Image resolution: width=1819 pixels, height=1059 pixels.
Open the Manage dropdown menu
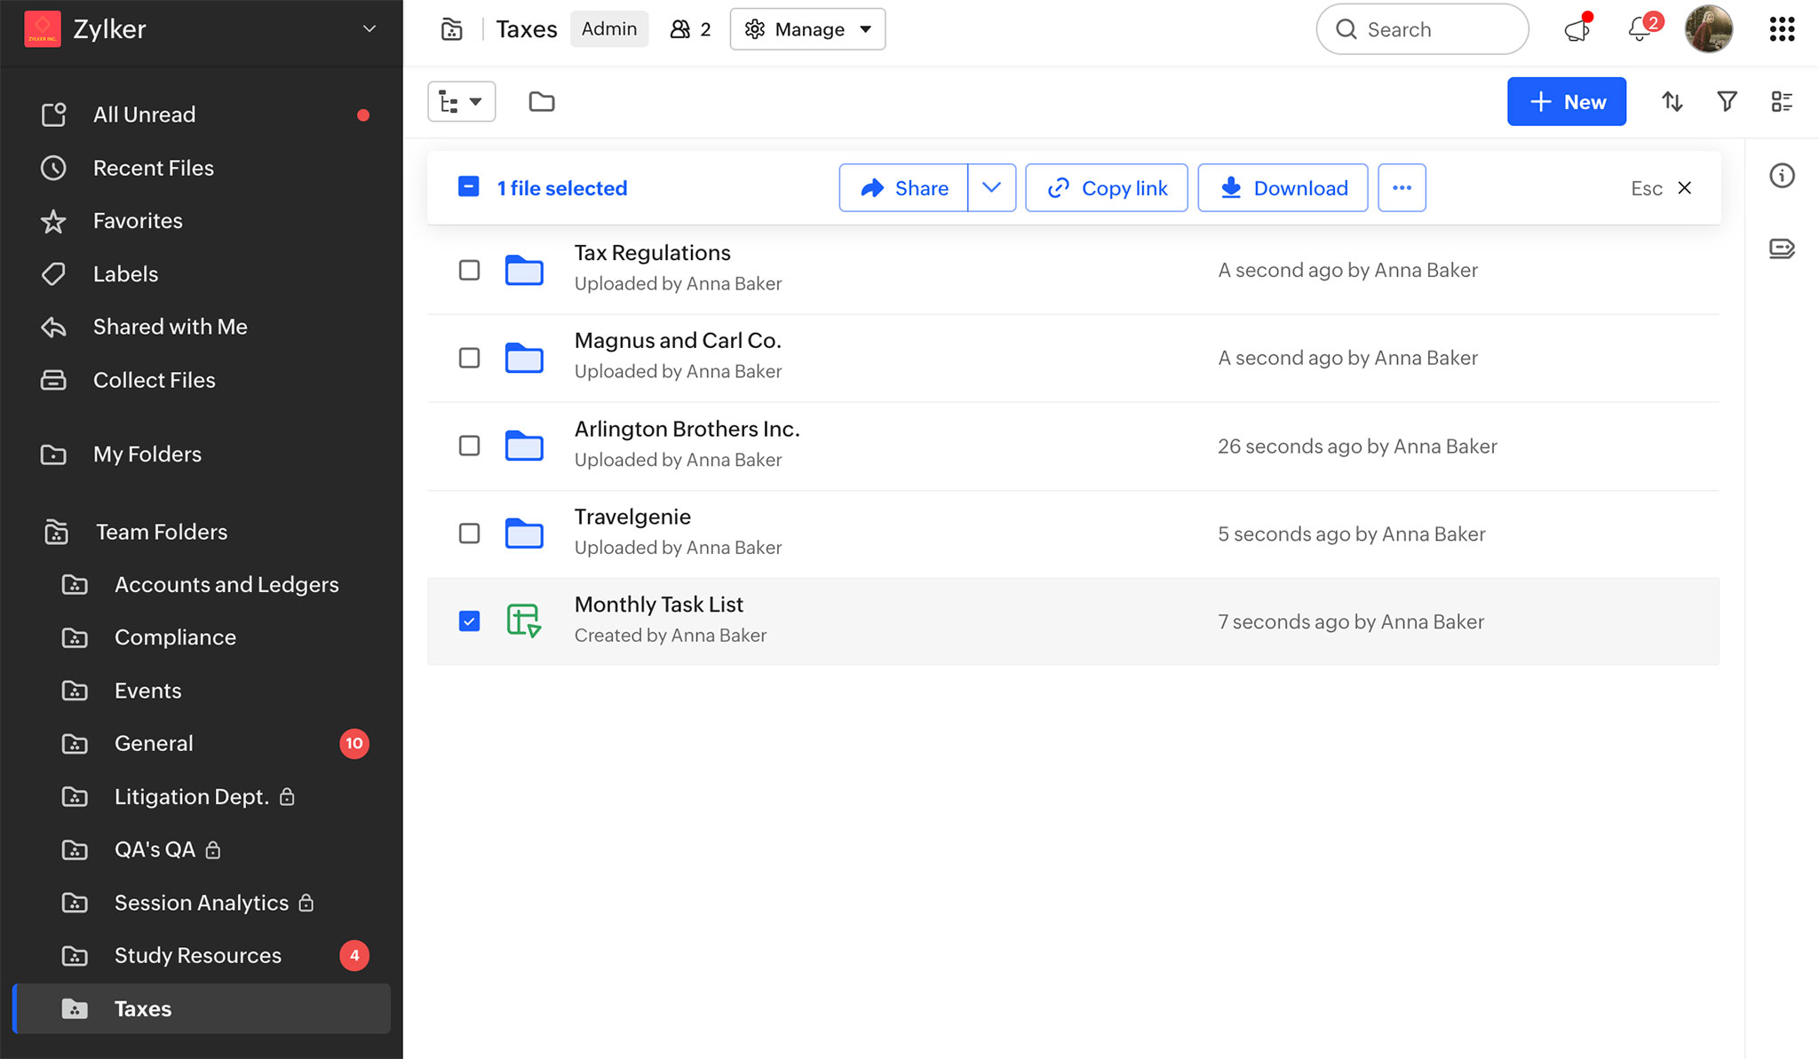point(807,29)
